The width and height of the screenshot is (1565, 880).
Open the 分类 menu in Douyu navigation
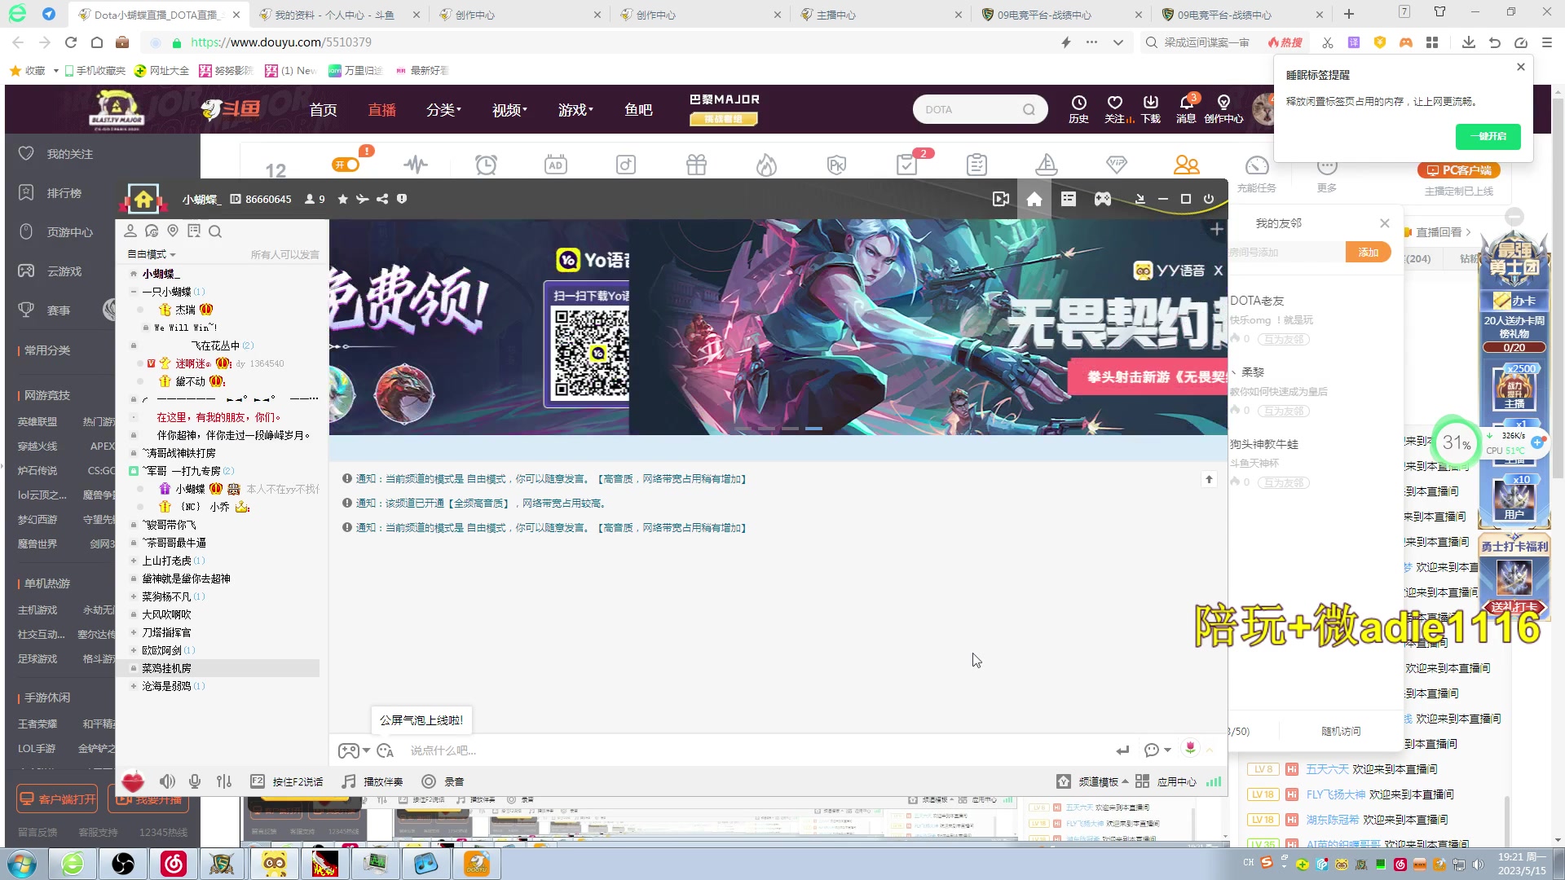(443, 109)
